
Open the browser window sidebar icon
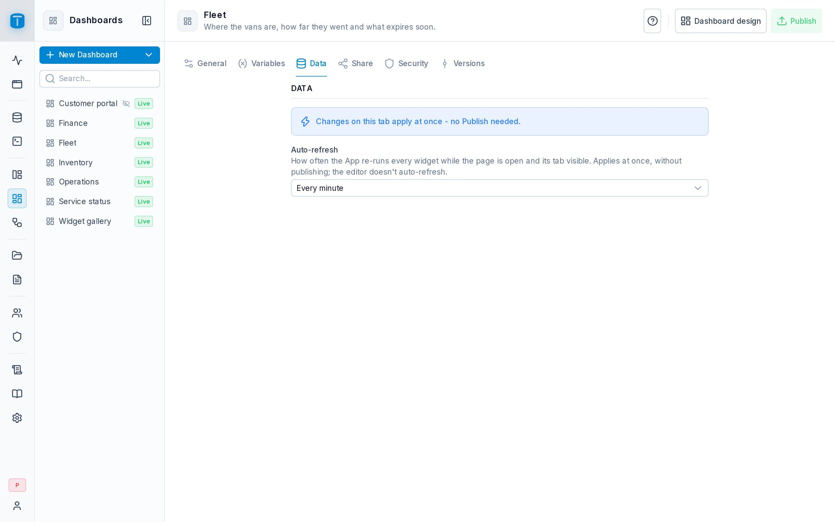tap(17, 84)
